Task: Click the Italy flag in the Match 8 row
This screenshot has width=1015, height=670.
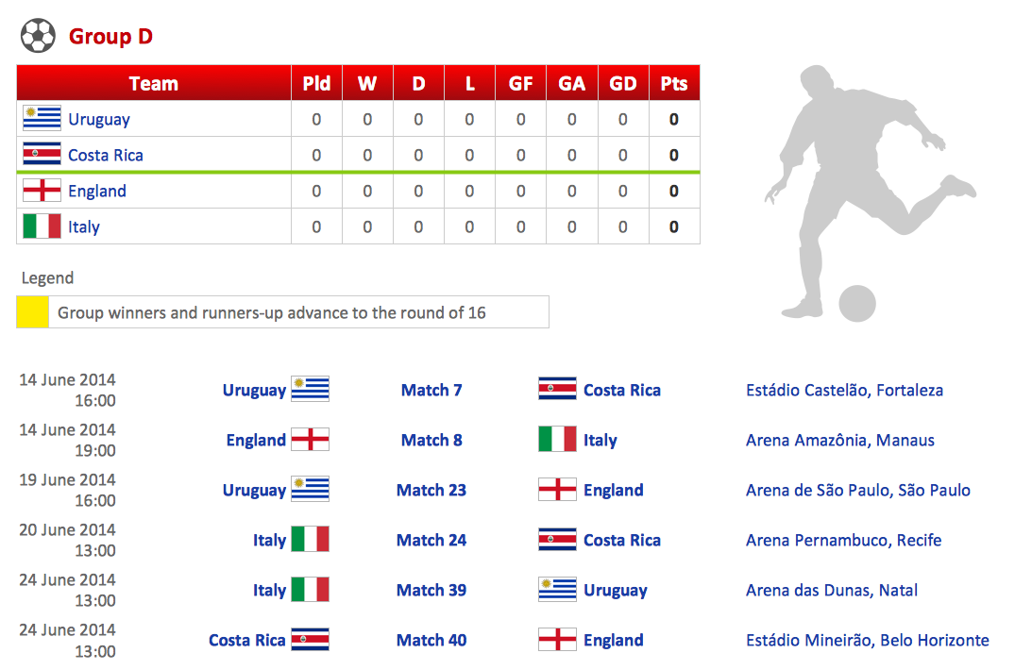Action: pos(557,440)
